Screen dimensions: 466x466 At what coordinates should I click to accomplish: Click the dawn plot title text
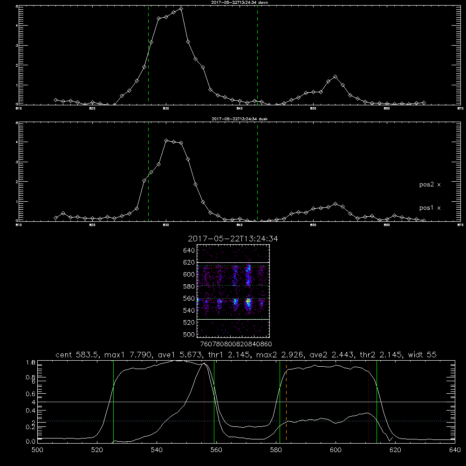click(x=240, y=2)
